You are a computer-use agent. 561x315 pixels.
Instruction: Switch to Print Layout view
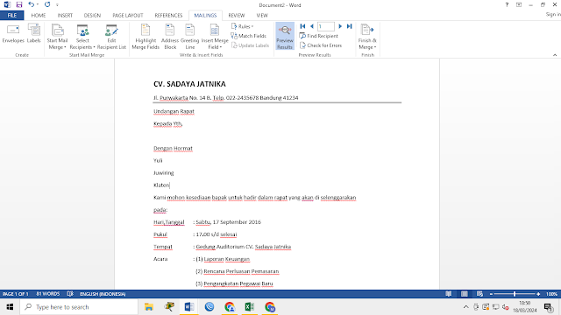(x=464, y=294)
